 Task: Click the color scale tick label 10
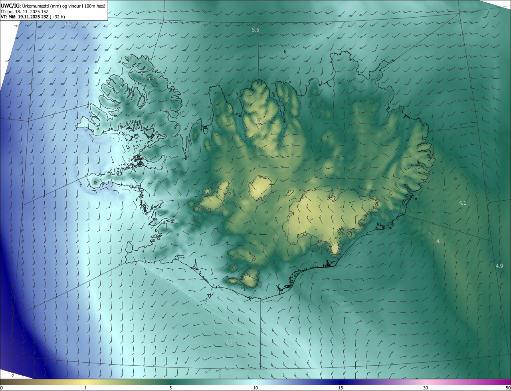[255, 388]
